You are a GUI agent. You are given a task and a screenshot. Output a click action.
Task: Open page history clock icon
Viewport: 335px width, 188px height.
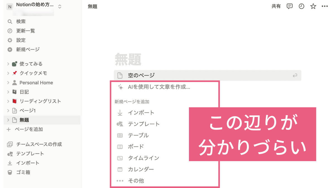click(x=301, y=6)
